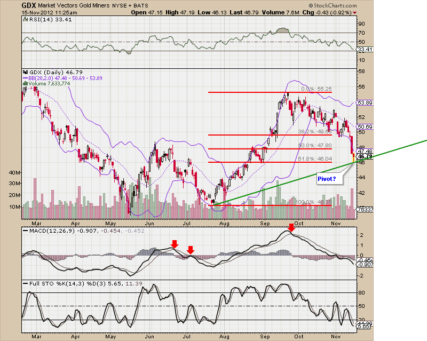The width and height of the screenshot is (427, 341).
Task: Click the 30M volume axis label
Action: [x=15, y=184]
